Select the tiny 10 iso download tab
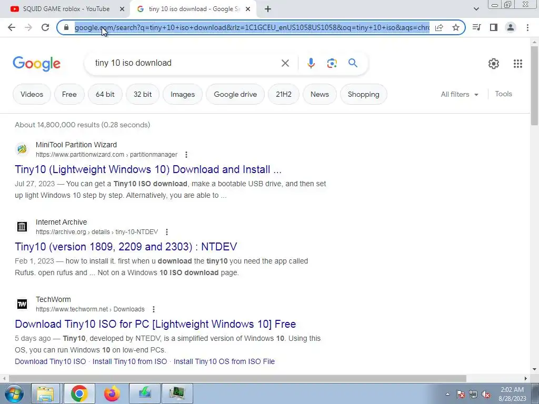 193,9
